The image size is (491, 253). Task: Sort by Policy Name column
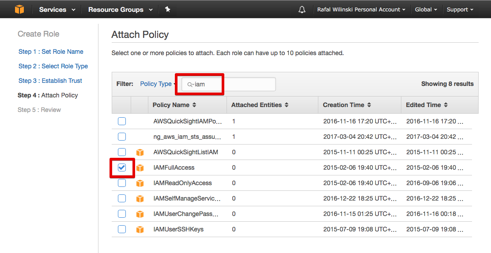click(x=174, y=105)
